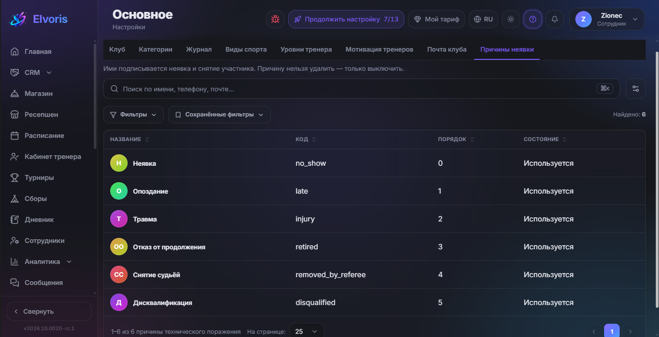Click the bug report icon button
Image resolution: width=659 pixels, height=337 pixels.
pos(275,19)
